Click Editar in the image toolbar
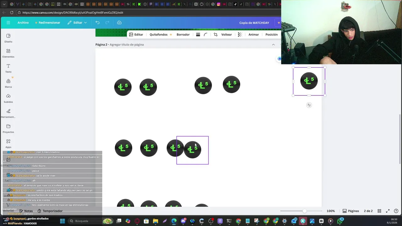Viewport: 402px width, 226px height. point(136,35)
